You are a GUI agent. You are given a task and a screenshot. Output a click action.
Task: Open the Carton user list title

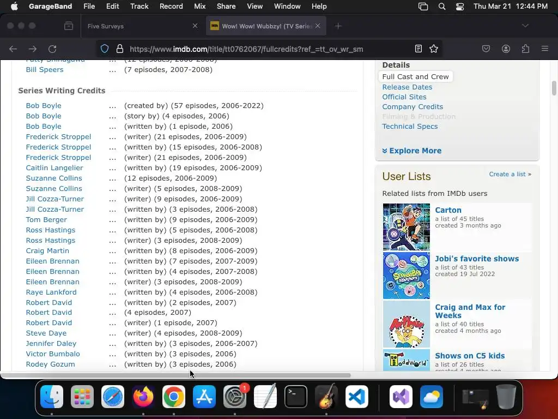click(448, 210)
